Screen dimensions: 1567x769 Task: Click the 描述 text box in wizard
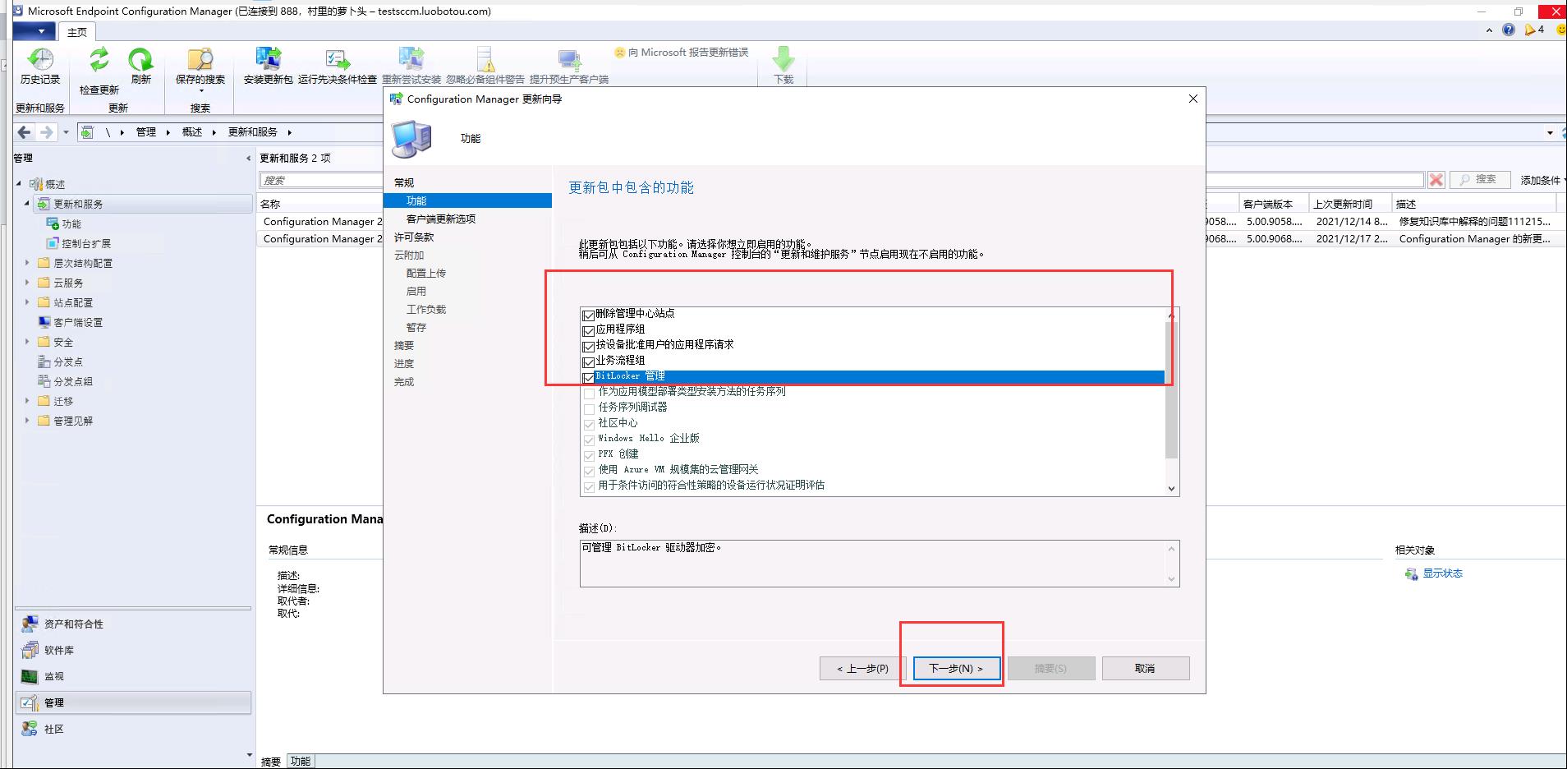(x=879, y=563)
